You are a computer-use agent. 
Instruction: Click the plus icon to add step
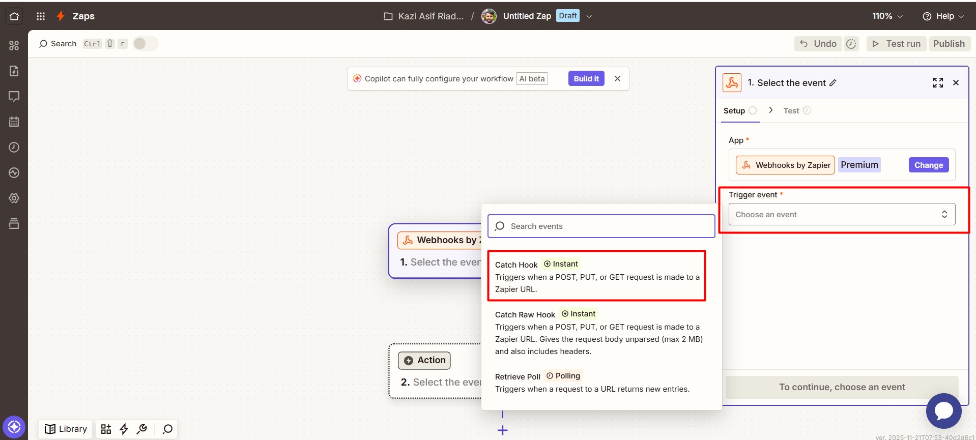pyautogui.click(x=502, y=430)
